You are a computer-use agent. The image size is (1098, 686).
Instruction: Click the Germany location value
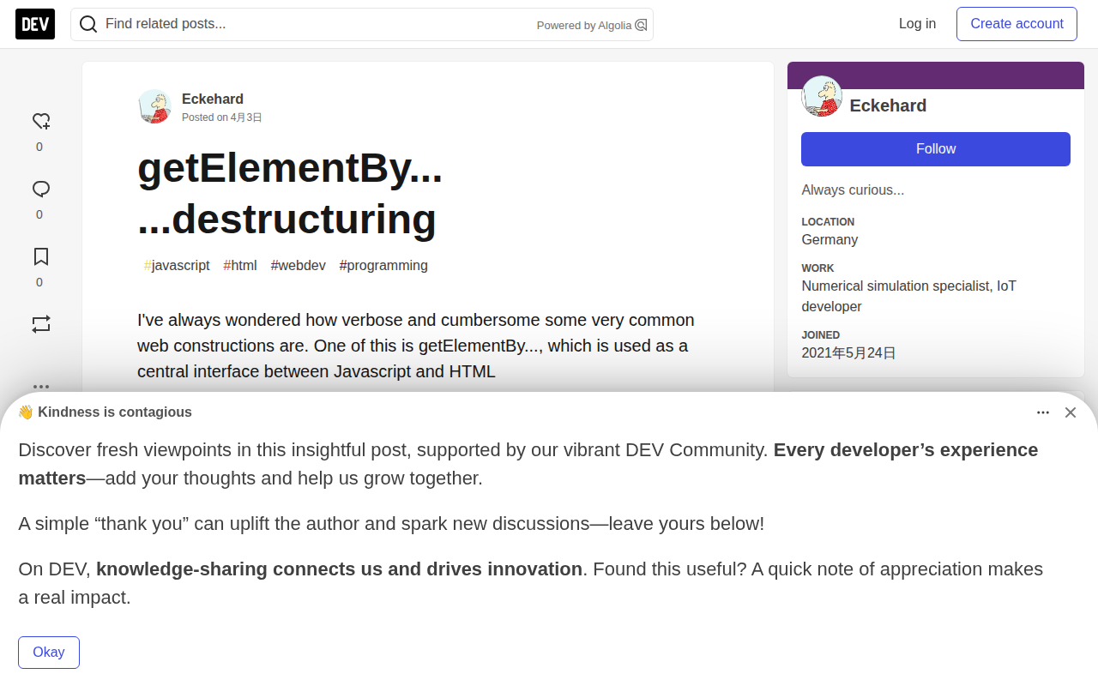pyautogui.click(x=830, y=240)
